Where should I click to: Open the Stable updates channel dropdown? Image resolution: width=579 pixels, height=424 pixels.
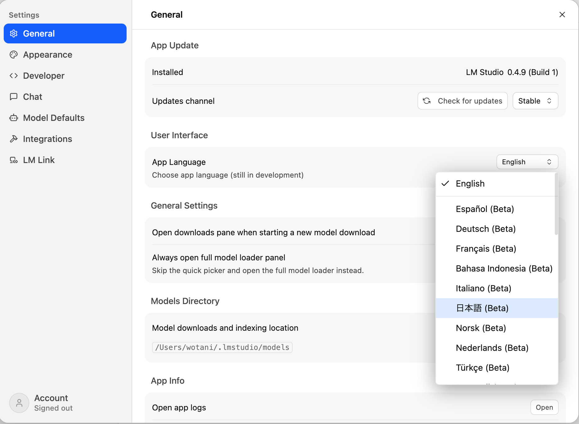coord(535,101)
